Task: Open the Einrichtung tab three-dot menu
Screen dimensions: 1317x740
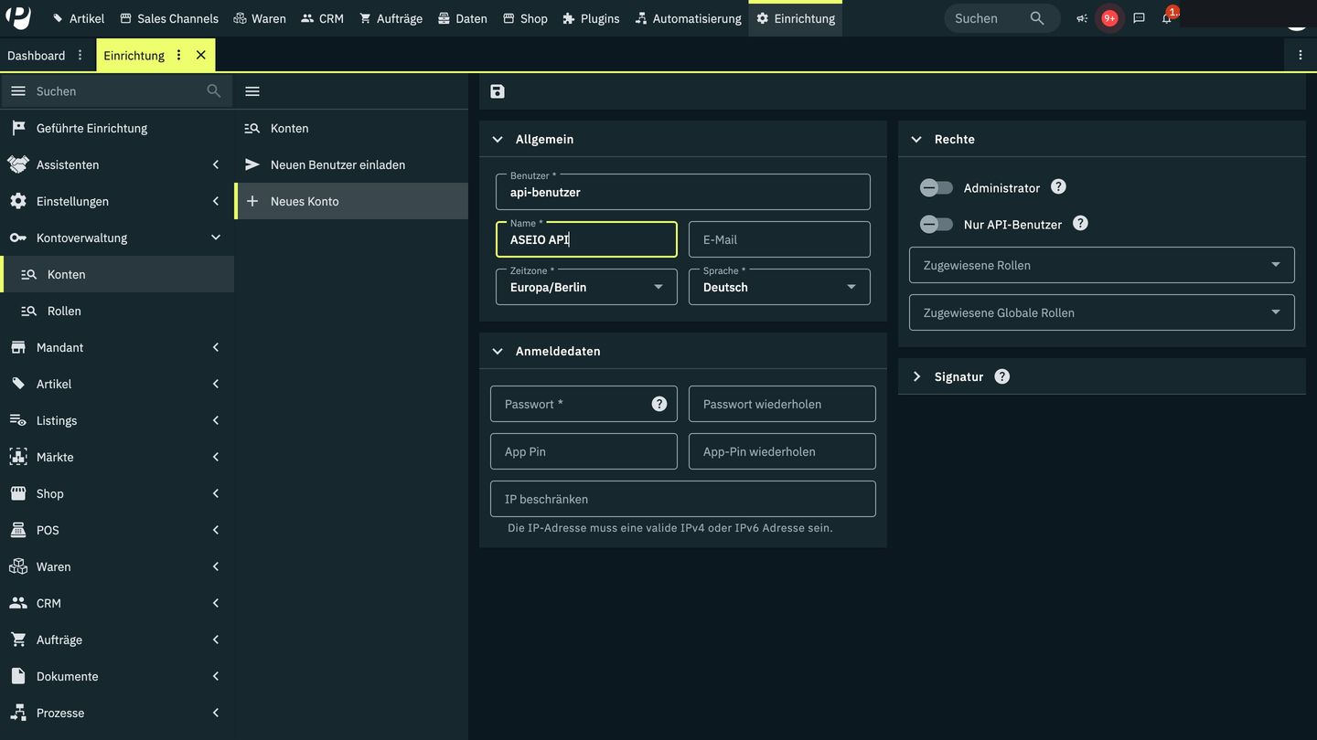Action: [178, 55]
